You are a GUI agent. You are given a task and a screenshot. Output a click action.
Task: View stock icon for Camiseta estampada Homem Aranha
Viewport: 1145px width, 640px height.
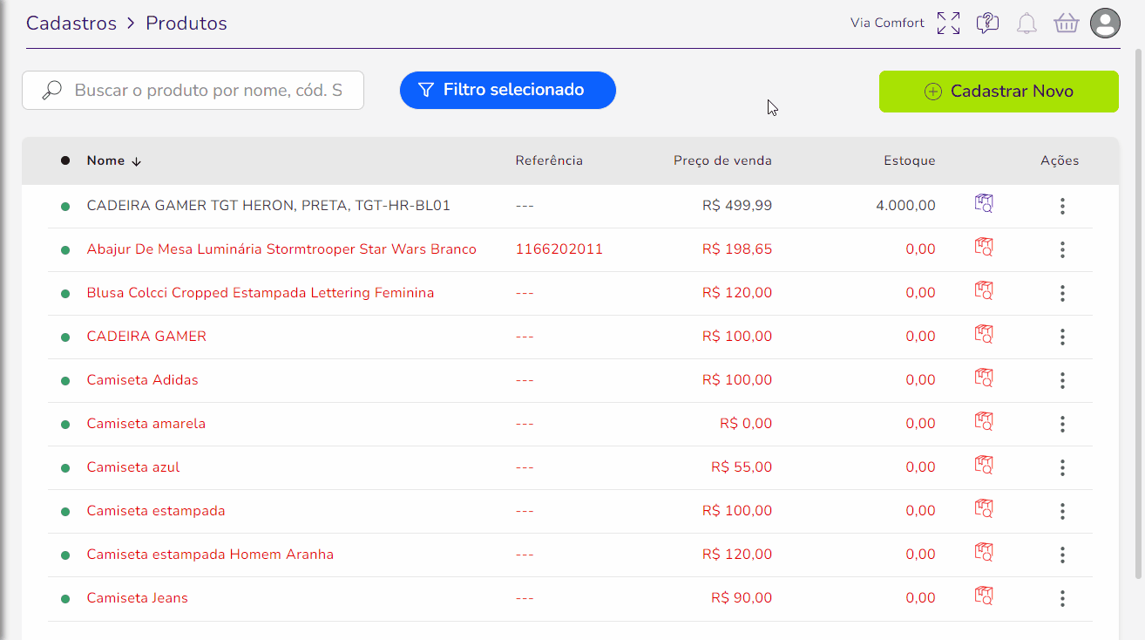[x=984, y=553]
